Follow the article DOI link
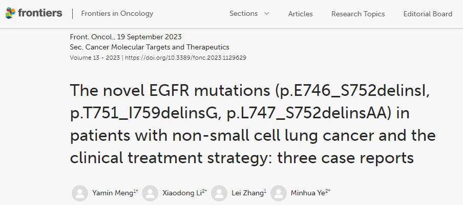This screenshot has width=463, height=205. 185,58
